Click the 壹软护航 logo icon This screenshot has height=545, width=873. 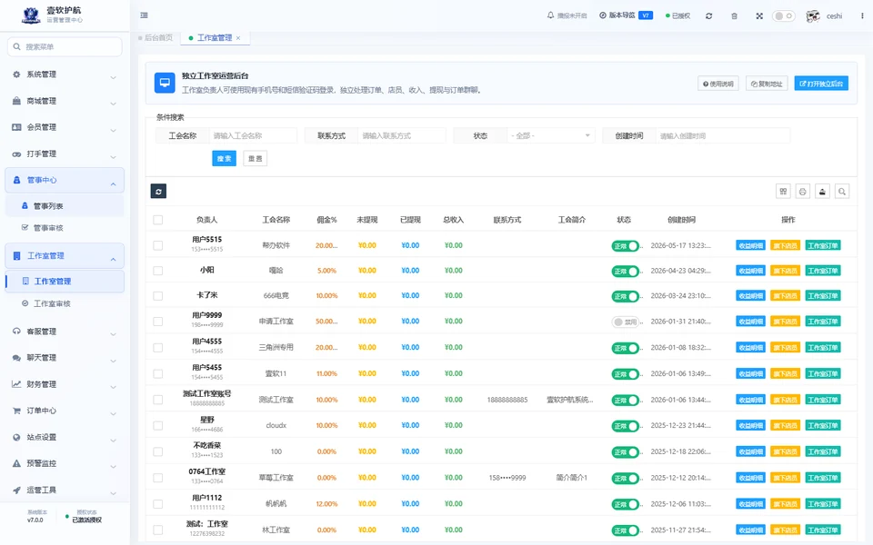tap(31, 15)
